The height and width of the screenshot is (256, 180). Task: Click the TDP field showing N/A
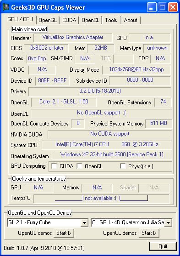coord(160,59)
